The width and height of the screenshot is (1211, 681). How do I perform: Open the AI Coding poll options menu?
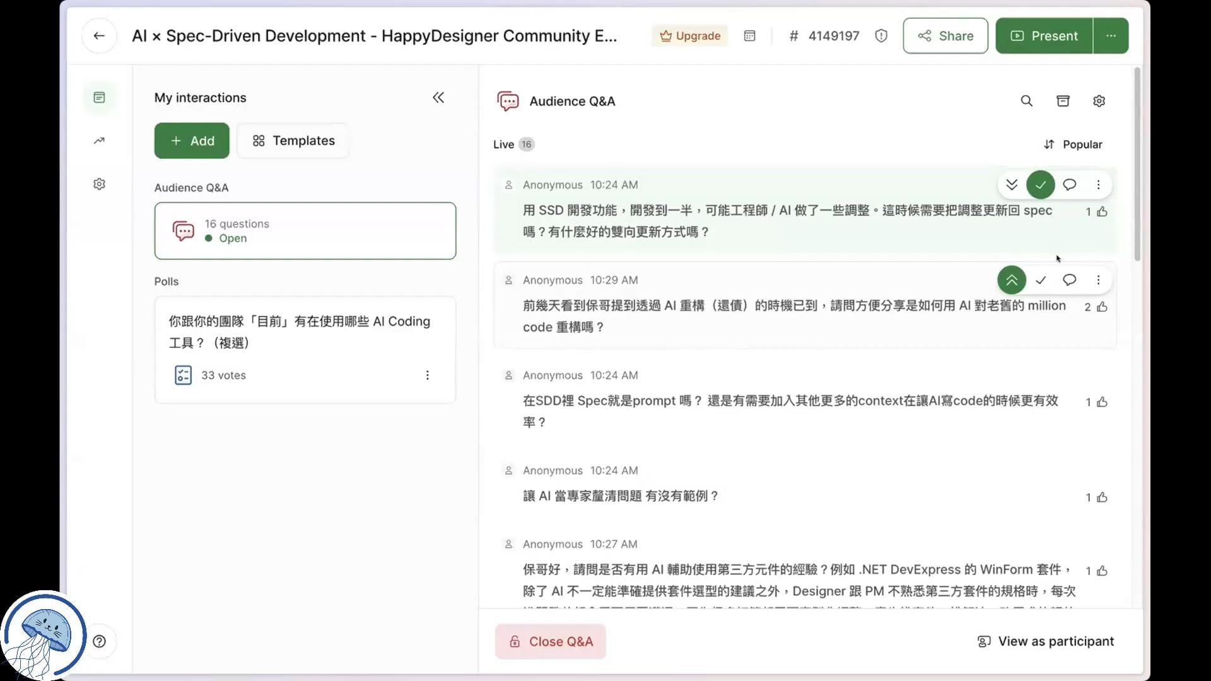[x=427, y=375]
